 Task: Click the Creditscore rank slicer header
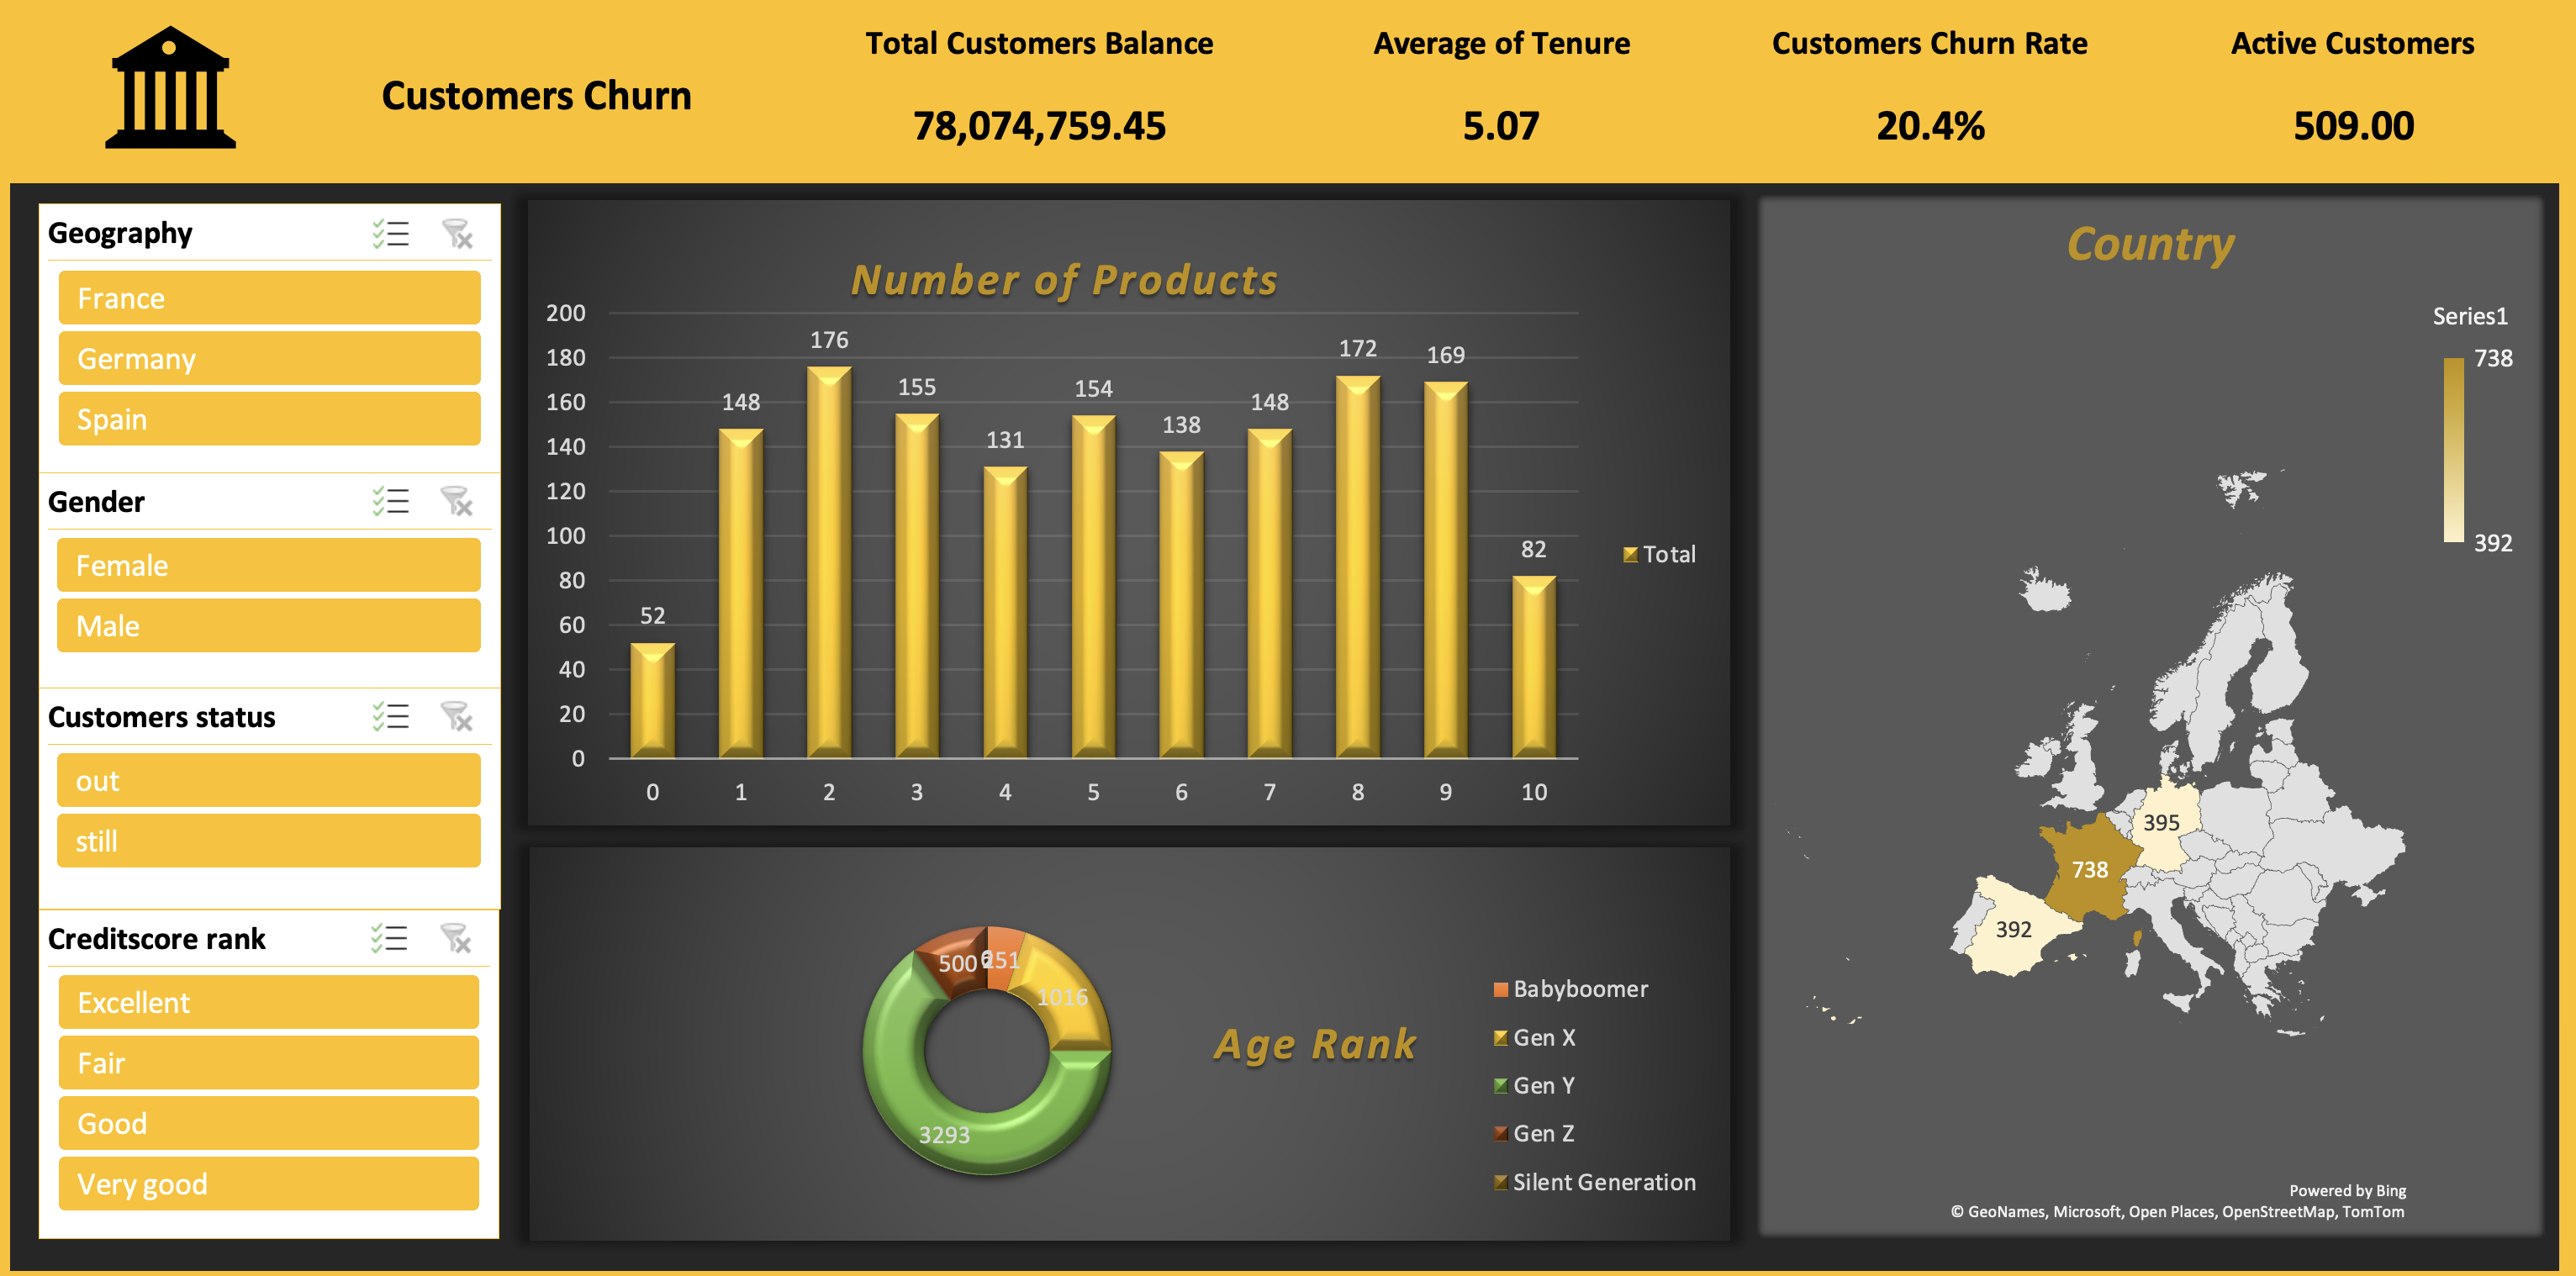157,938
